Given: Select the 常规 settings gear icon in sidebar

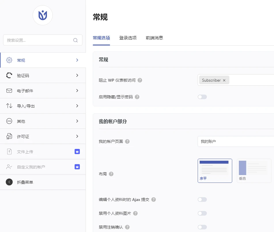Looking at the screenshot, I should [x=10, y=60].
